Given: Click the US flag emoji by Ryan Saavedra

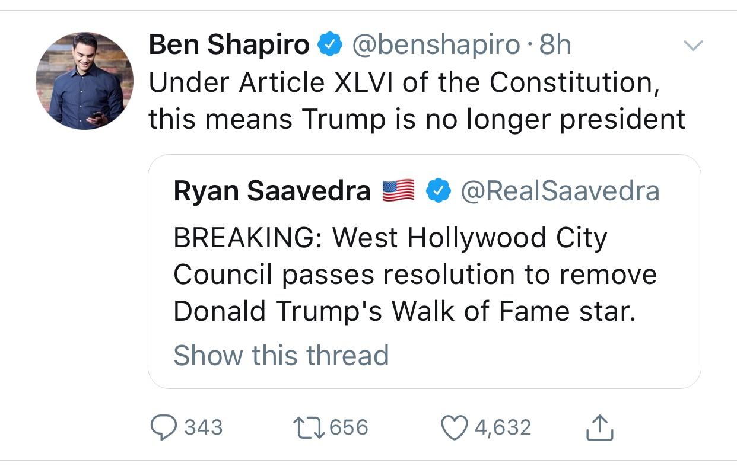Looking at the screenshot, I should 398,191.
